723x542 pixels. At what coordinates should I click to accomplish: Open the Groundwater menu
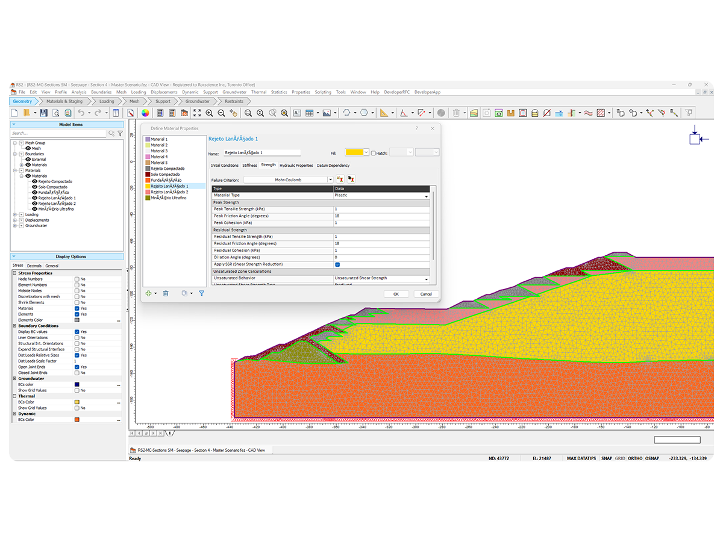pos(234,92)
